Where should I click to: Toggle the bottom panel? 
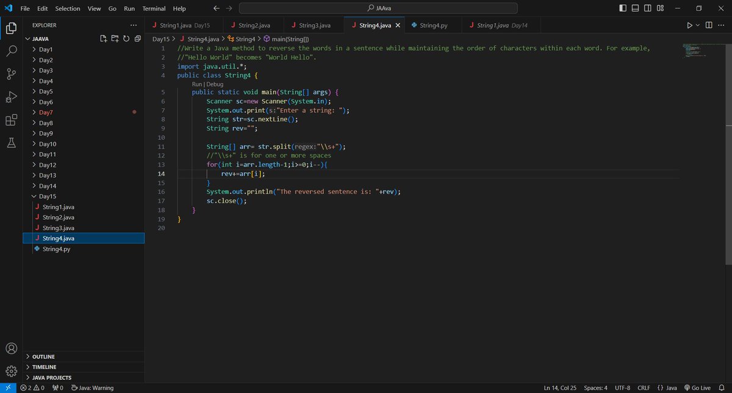tap(636, 9)
